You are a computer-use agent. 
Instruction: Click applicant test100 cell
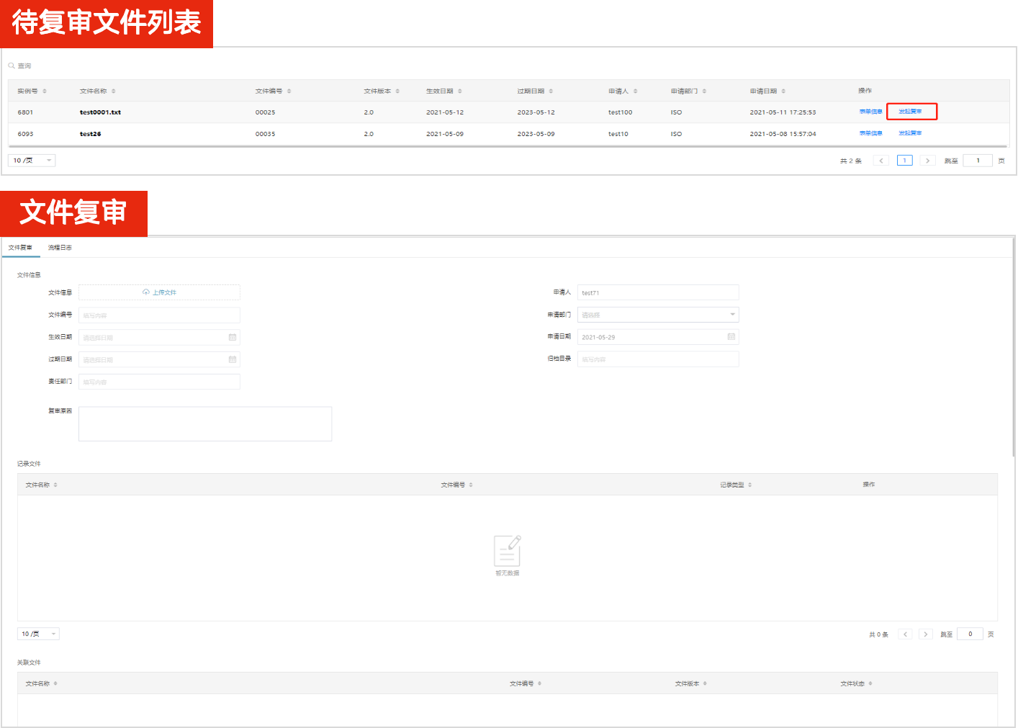click(x=620, y=112)
